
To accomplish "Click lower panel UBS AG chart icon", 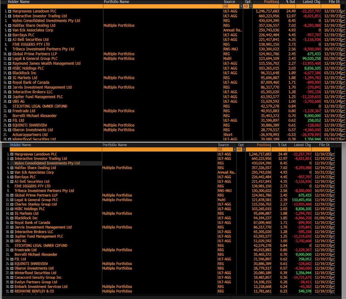I will [x=332, y=241].
